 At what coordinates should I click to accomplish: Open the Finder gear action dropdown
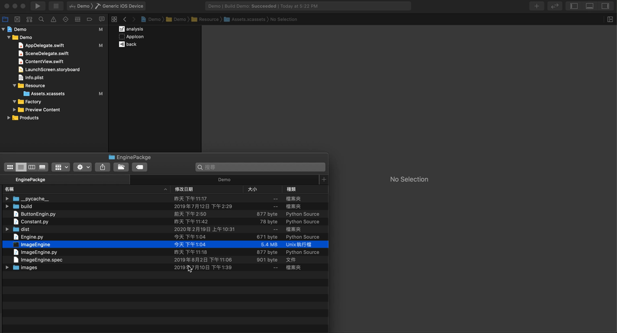(x=83, y=167)
